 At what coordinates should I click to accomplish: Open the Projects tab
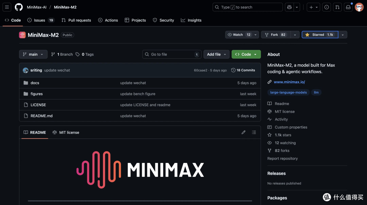(135, 20)
